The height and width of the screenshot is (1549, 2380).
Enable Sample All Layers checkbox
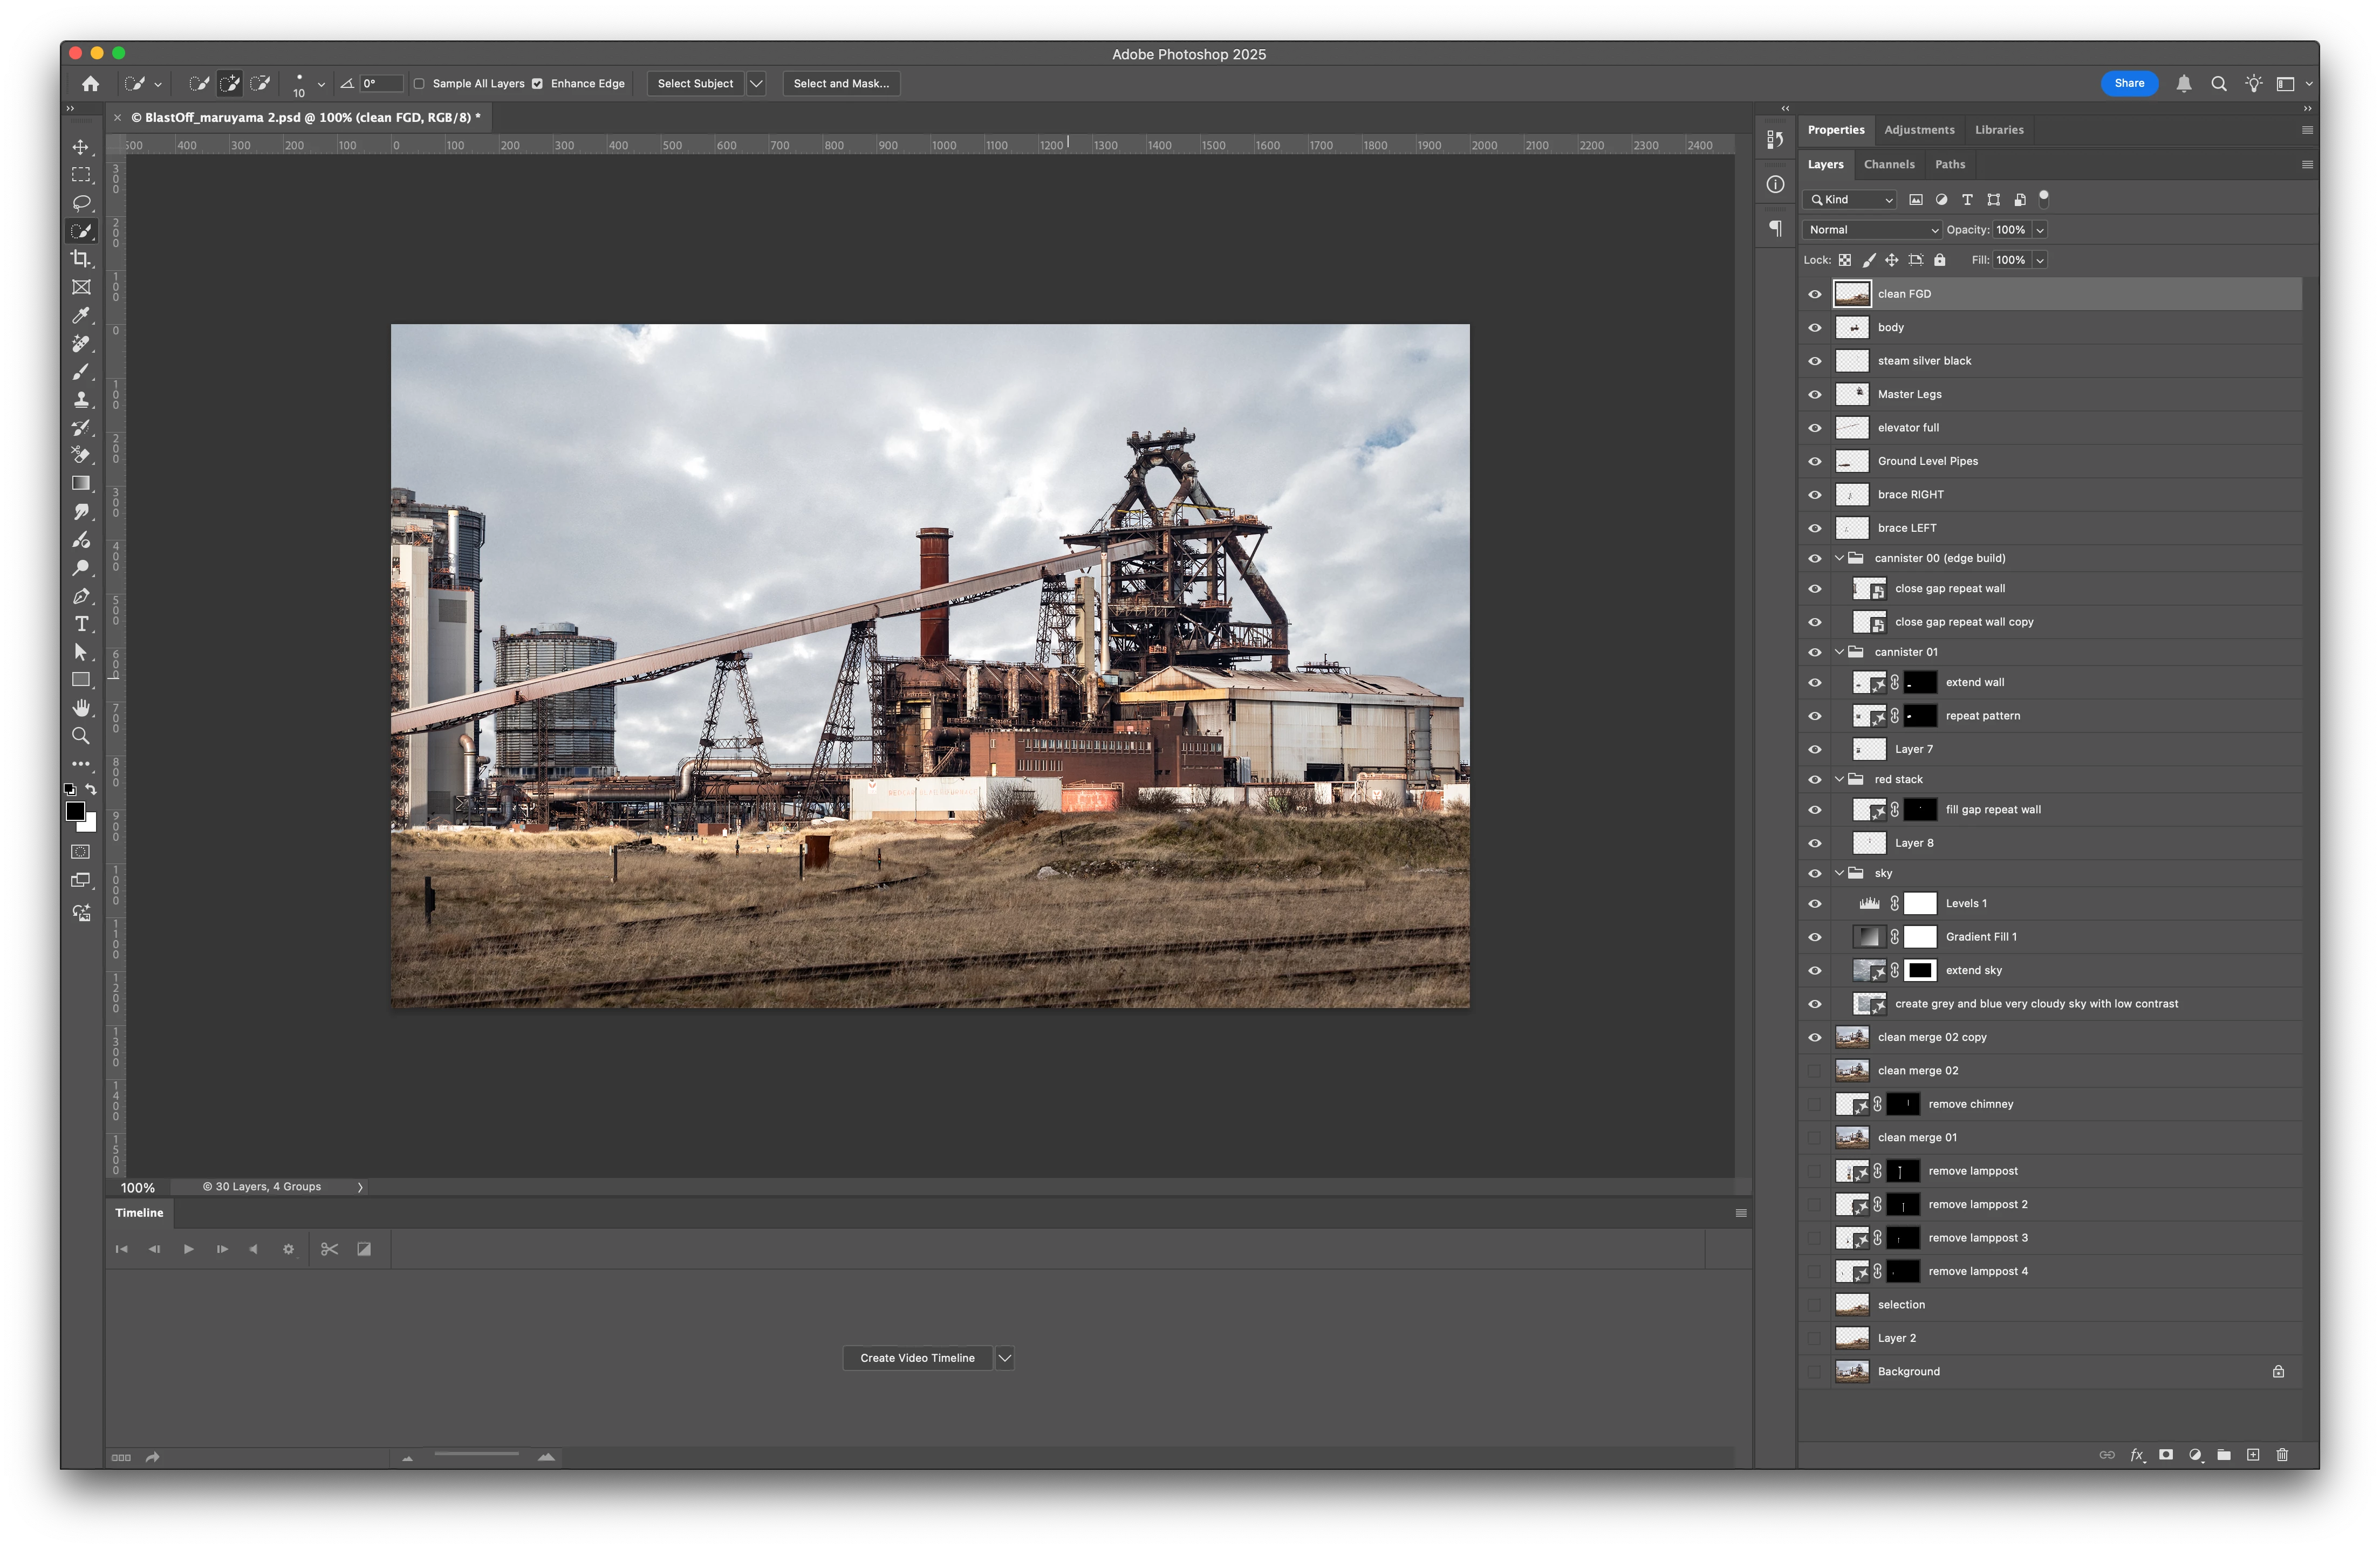click(420, 84)
